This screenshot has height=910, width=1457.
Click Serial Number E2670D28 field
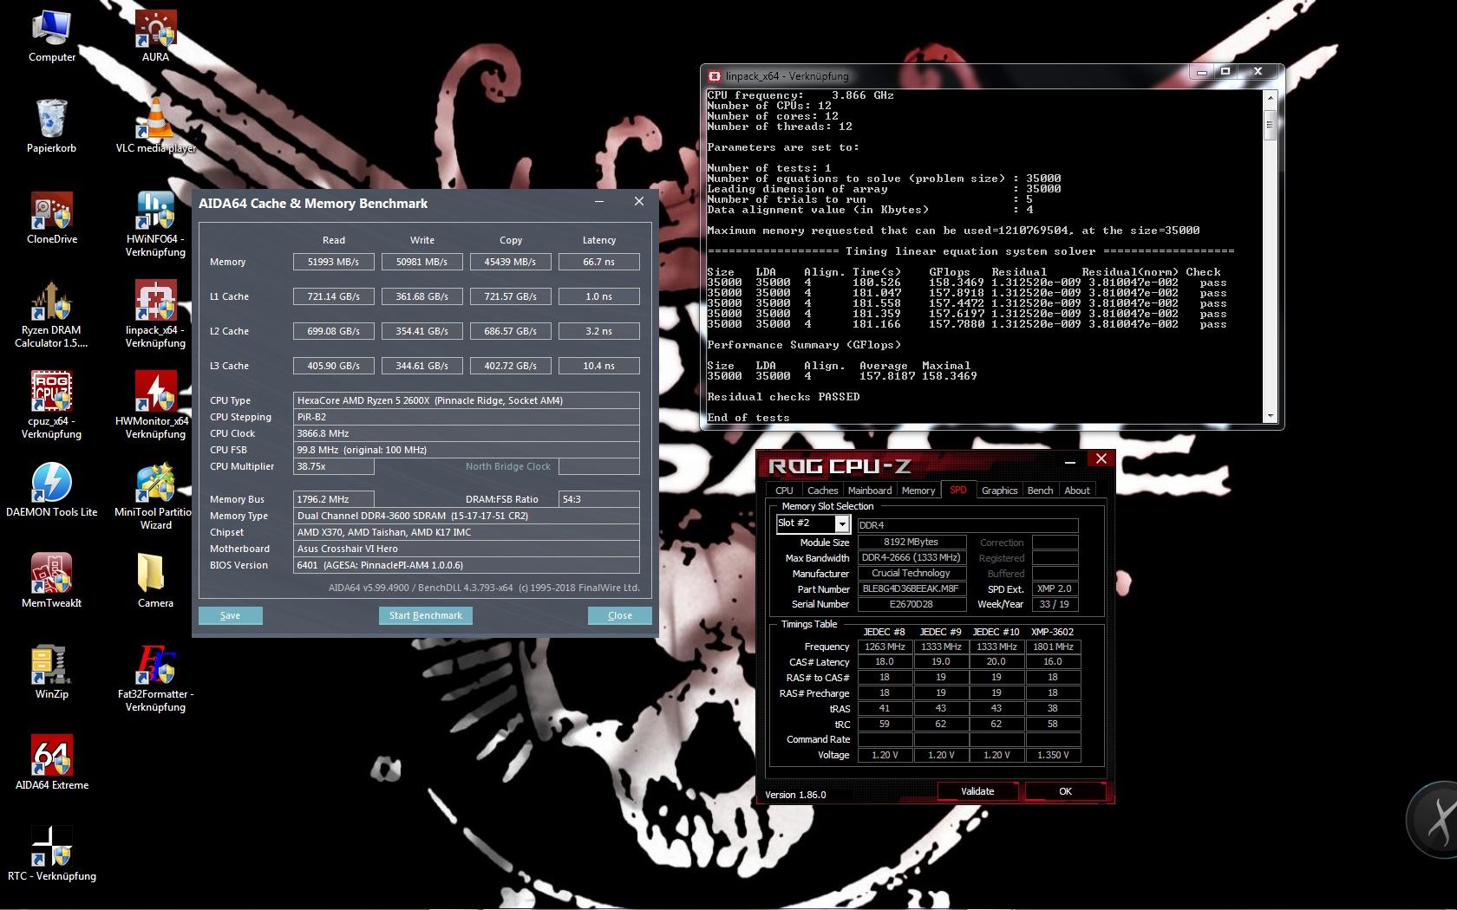[x=911, y=605]
